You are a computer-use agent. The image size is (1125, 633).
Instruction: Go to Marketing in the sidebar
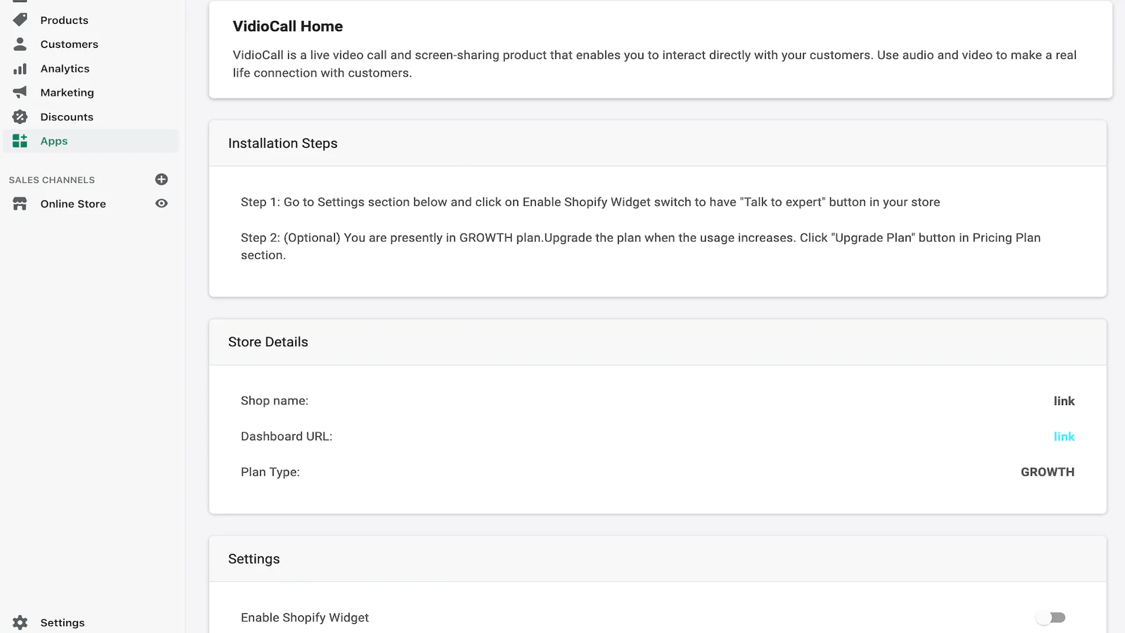point(67,92)
